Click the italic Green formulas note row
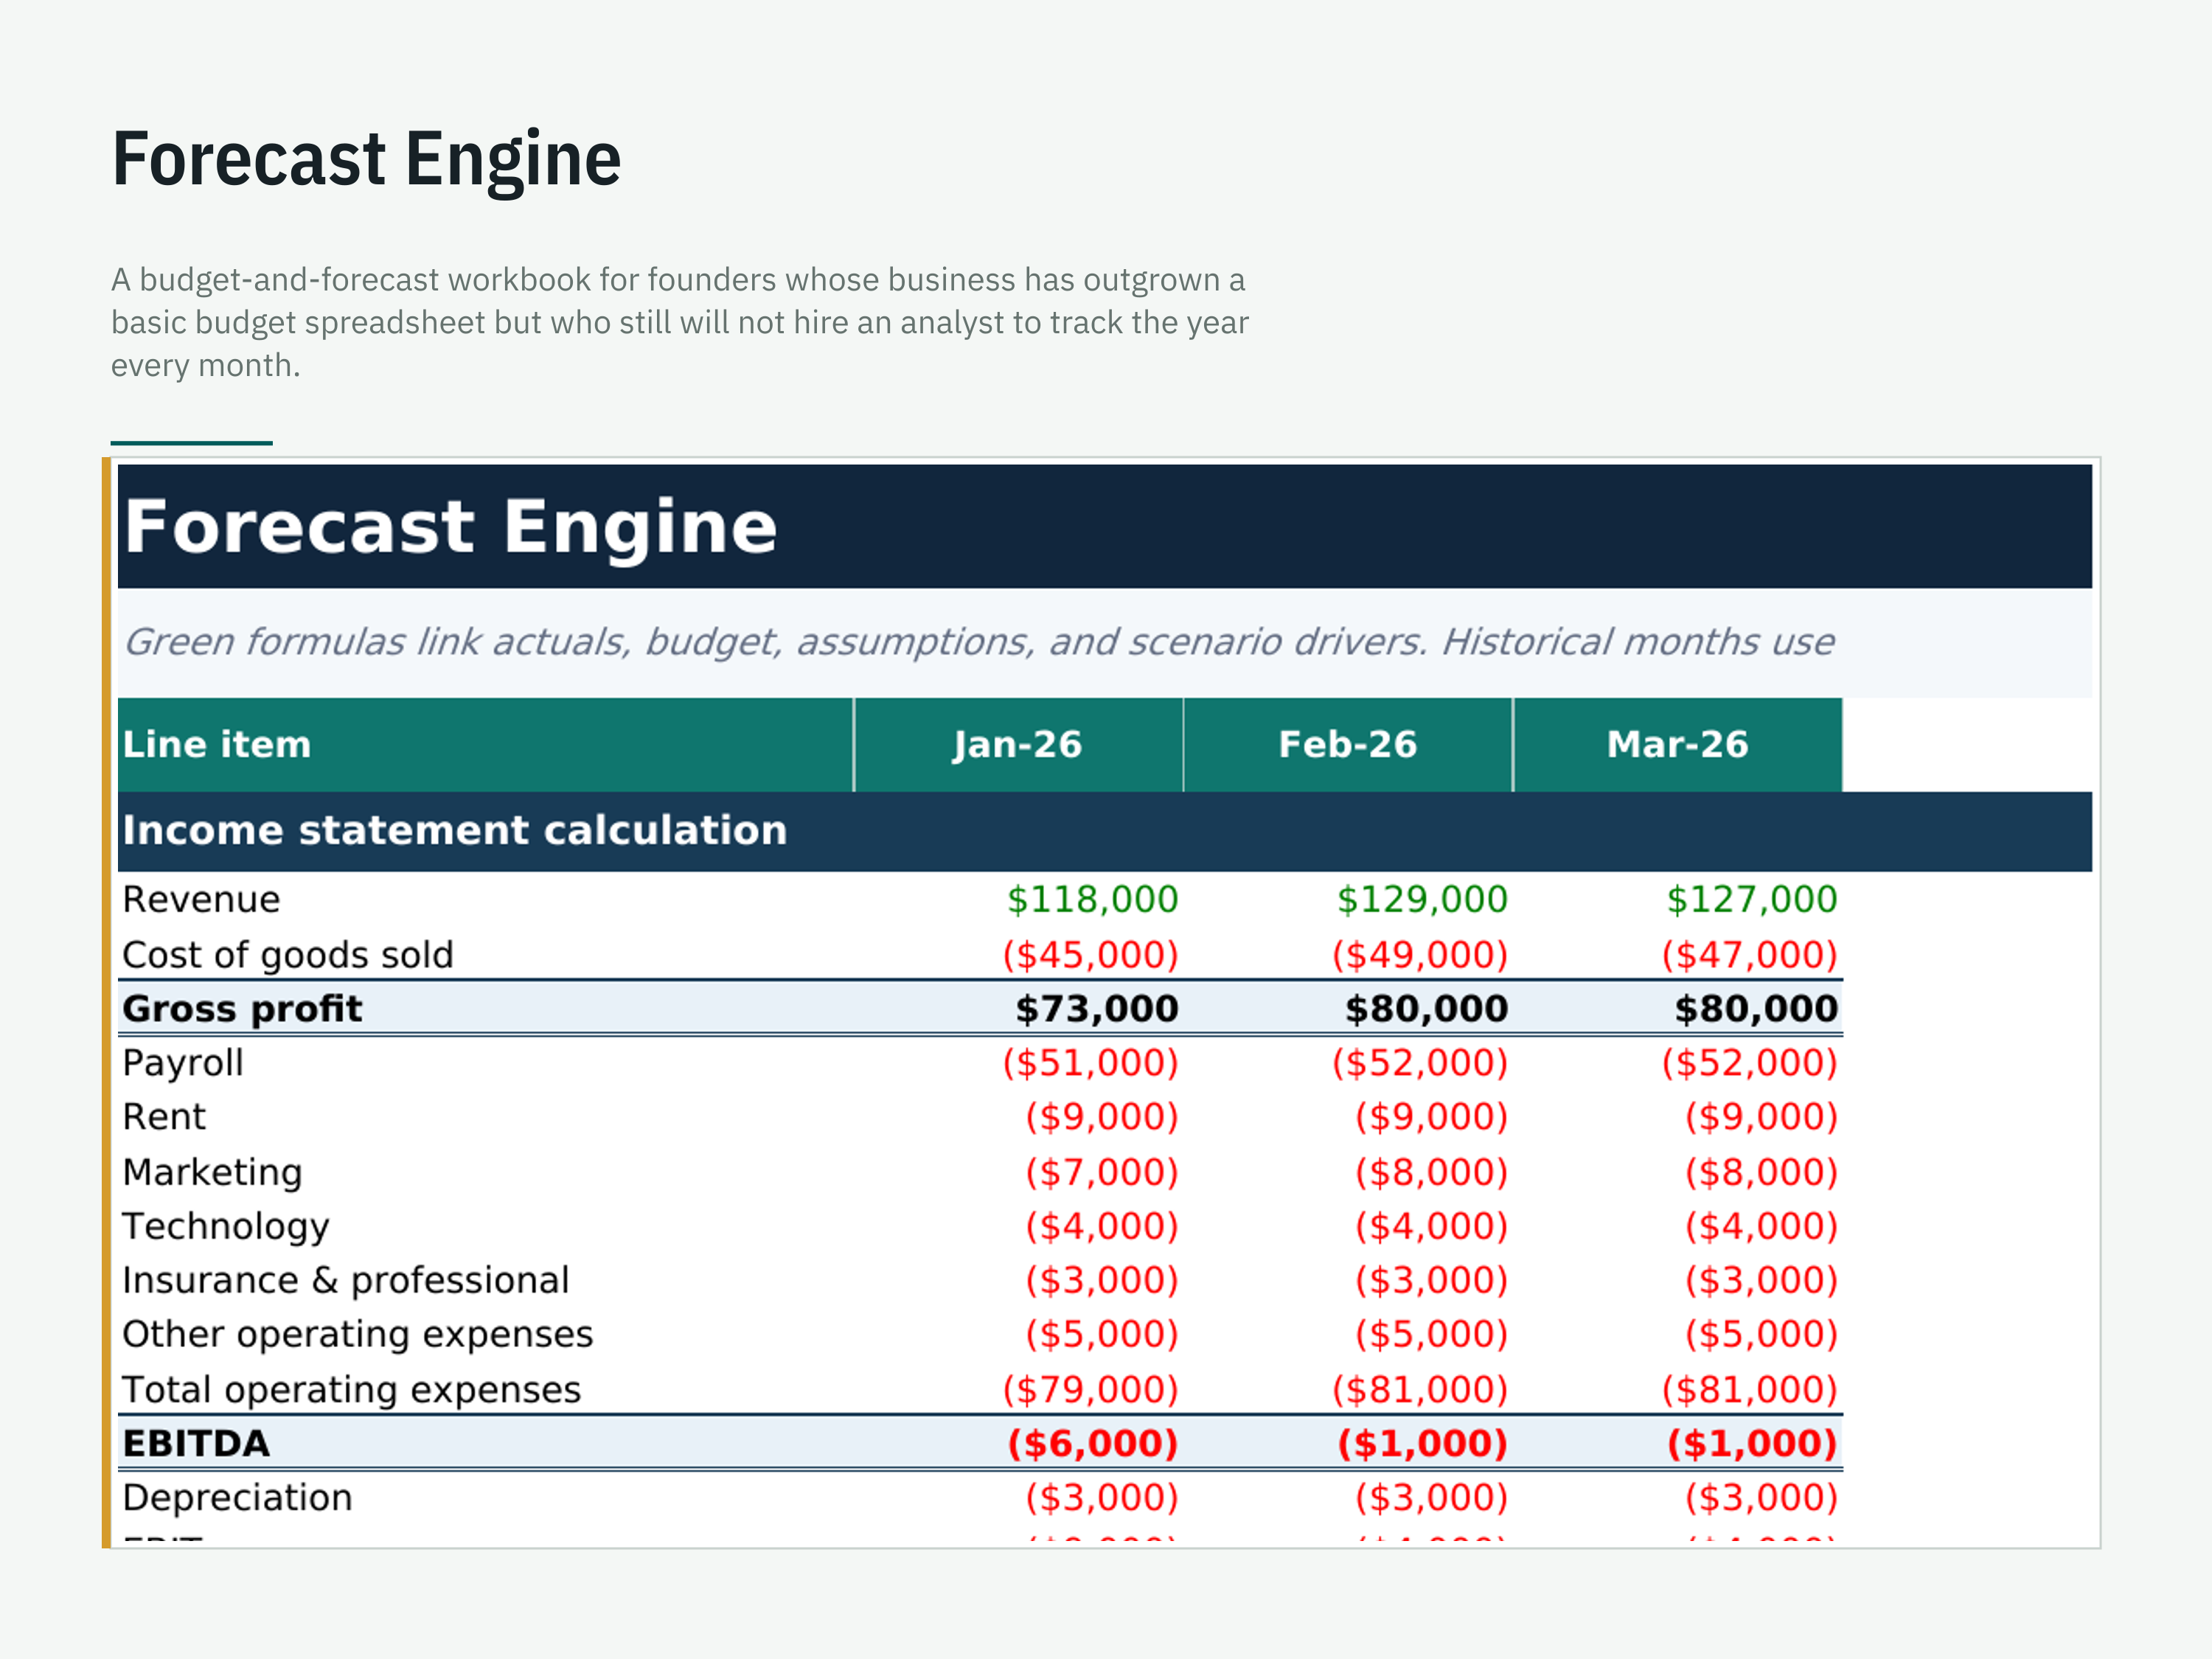 click(1104, 642)
